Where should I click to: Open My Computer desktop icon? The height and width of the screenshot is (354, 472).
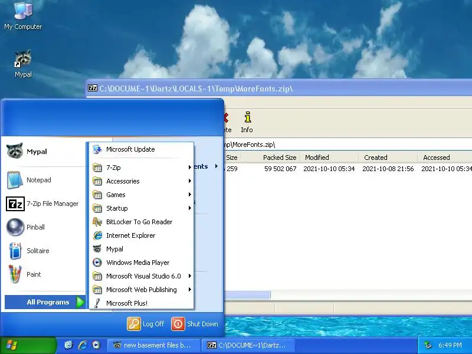pos(23,15)
